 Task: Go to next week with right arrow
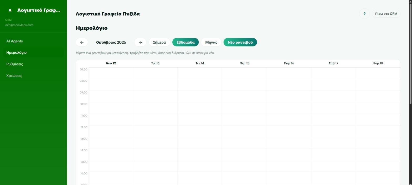tap(140, 42)
